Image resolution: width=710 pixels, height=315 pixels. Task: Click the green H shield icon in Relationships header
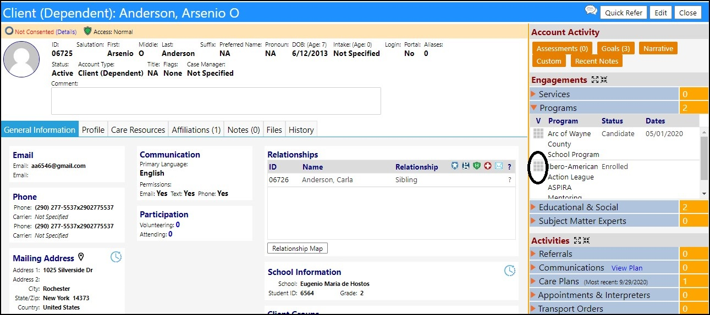477,166
